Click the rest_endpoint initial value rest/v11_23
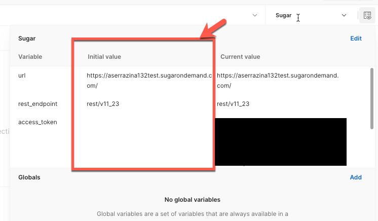Image resolution: width=378 pixels, height=221 pixels. pyautogui.click(x=103, y=104)
